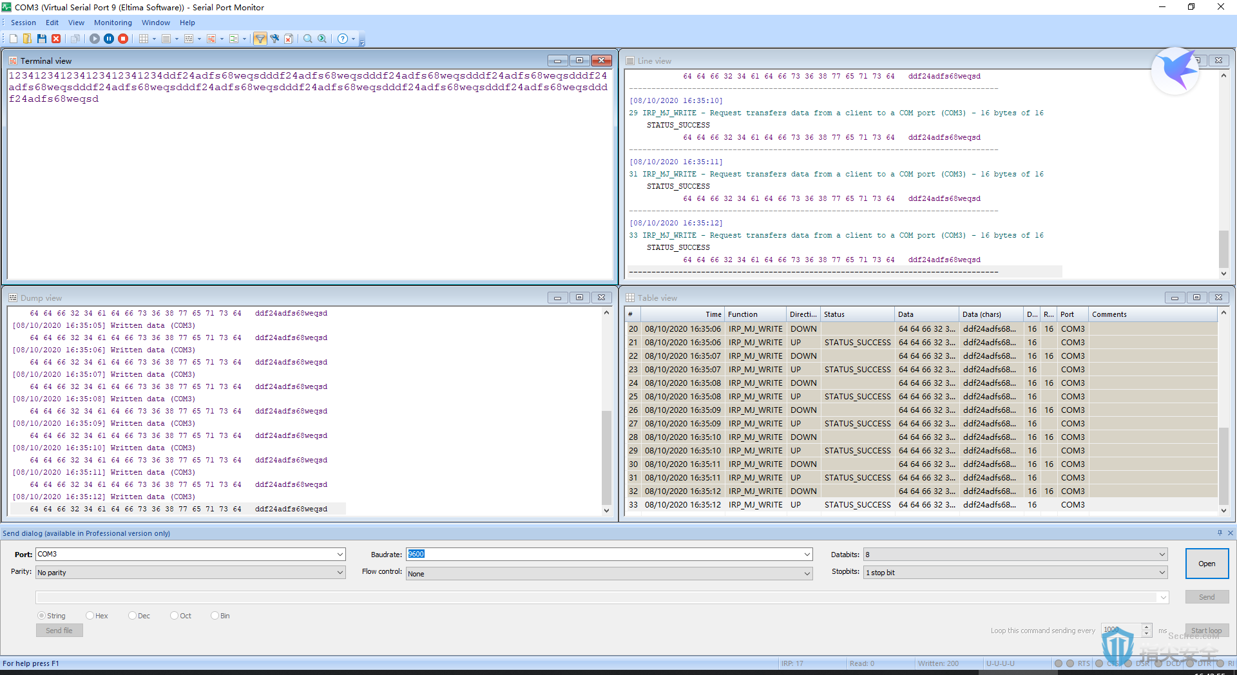Click the Send file button
Image resolution: width=1237 pixels, height=675 pixels.
(x=59, y=631)
